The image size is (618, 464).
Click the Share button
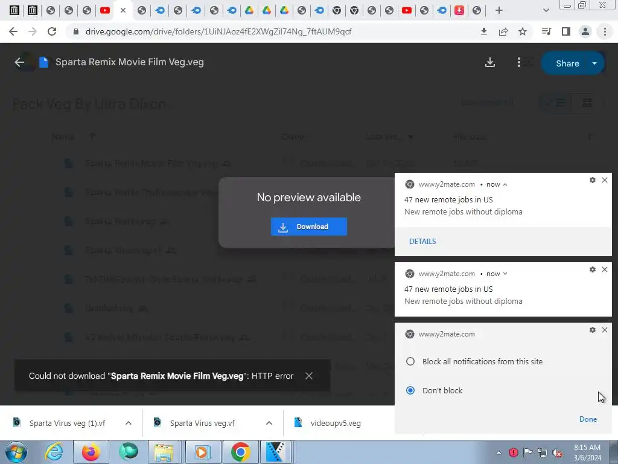pyautogui.click(x=567, y=63)
